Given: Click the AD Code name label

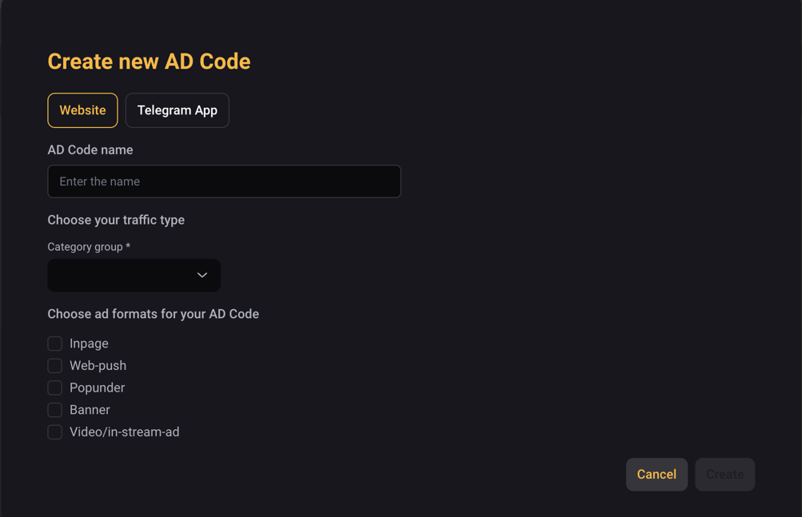Looking at the screenshot, I should (x=90, y=149).
